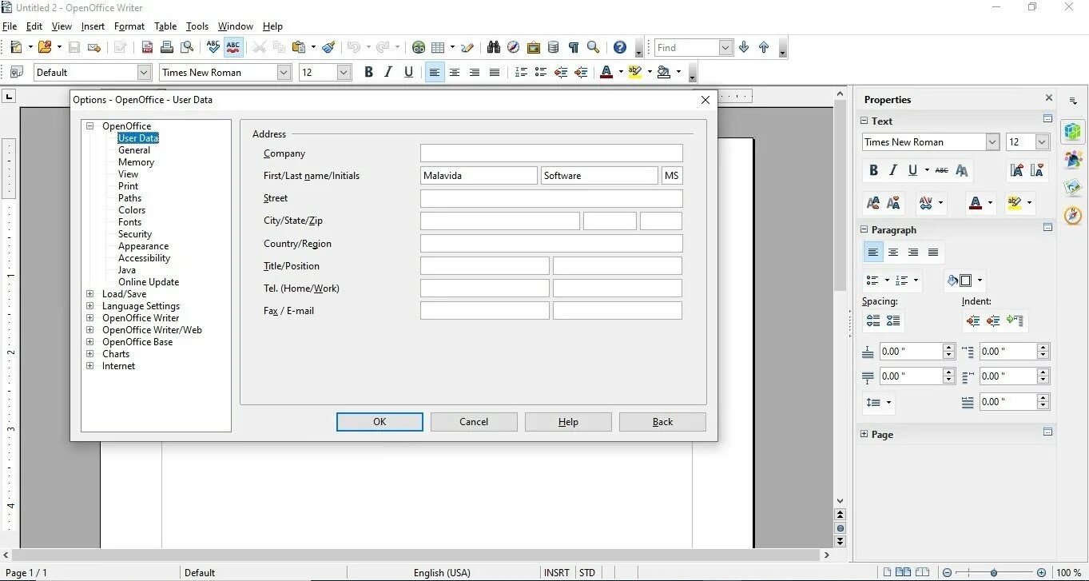Toggle AutoSpellcheck toolbar button

coord(233,47)
